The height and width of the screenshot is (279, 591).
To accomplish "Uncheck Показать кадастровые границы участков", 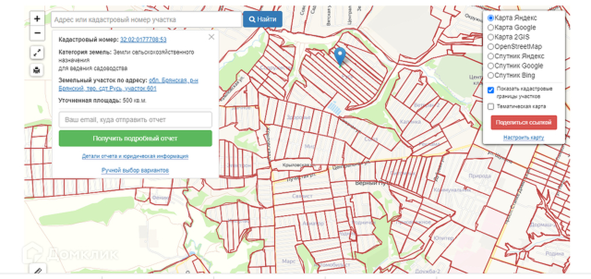I will pyautogui.click(x=490, y=90).
